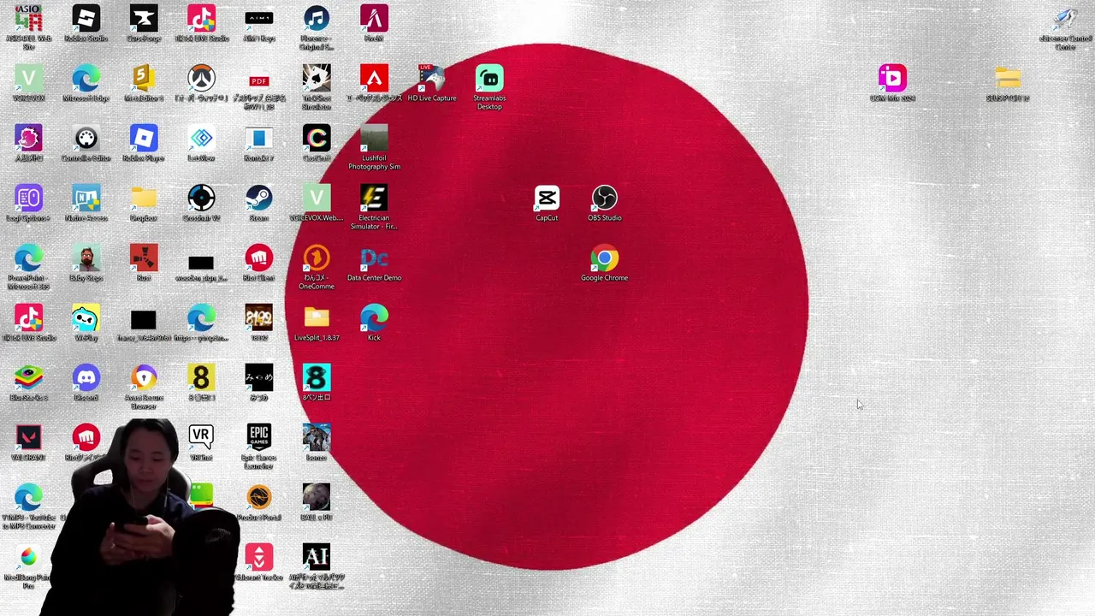Launch the VALORANT desktop icon
This screenshot has height=616, width=1095.
click(x=28, y=438)
